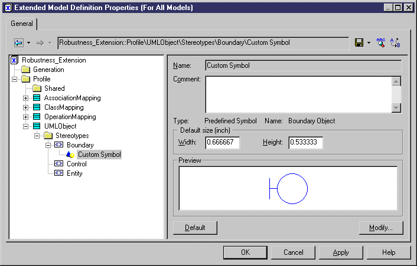Click the Find ABC magnifier icon

coord(381,42)
